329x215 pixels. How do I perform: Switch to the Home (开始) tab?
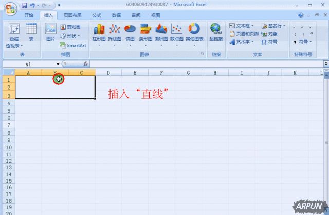click(x=29, y=15)
